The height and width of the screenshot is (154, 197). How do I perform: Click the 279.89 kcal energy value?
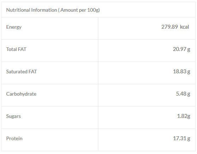click(x=175, y=27)
